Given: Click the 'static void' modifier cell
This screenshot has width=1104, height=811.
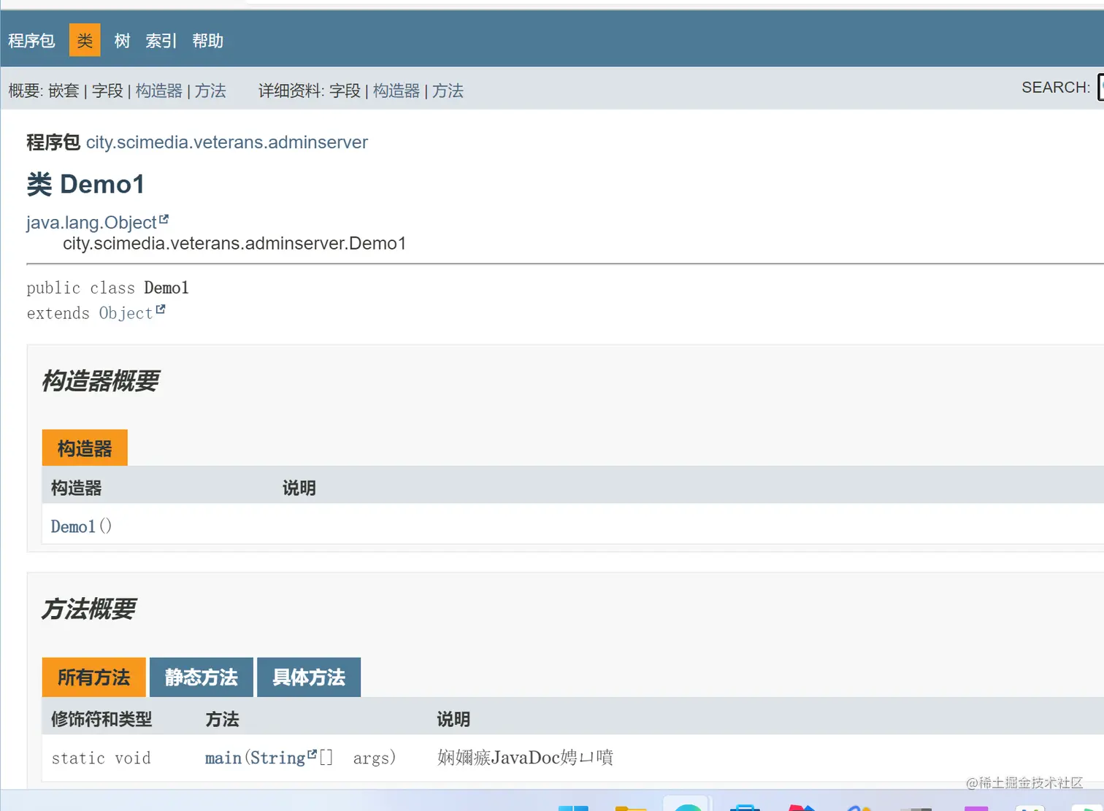Looking at the screenshot, I should pyautogui.click(x=101, y=758).
